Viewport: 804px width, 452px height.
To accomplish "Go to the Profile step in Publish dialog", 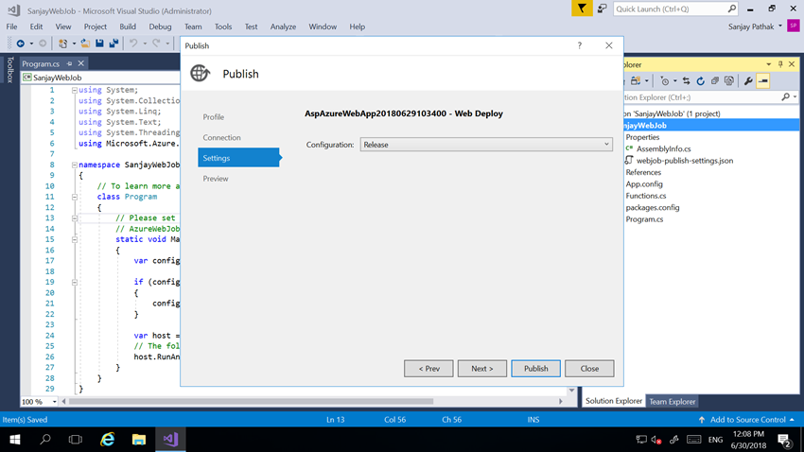I will (214, 117).
